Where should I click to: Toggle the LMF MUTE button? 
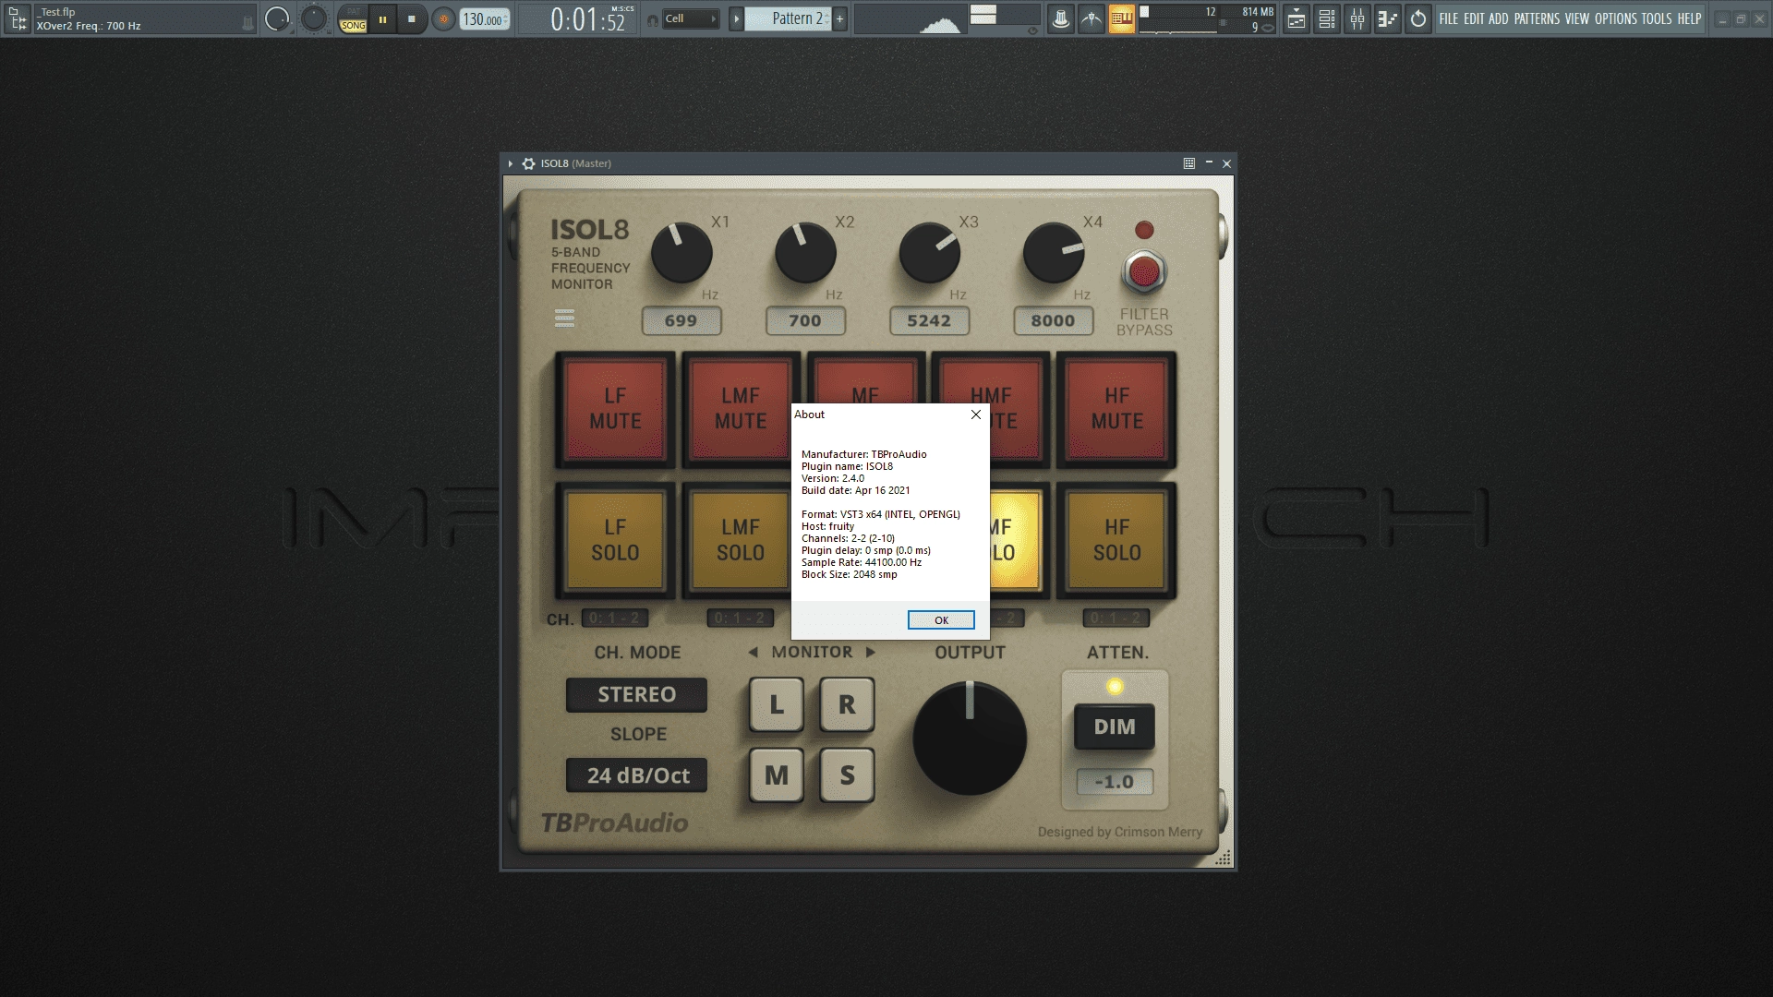click(741, 409)
